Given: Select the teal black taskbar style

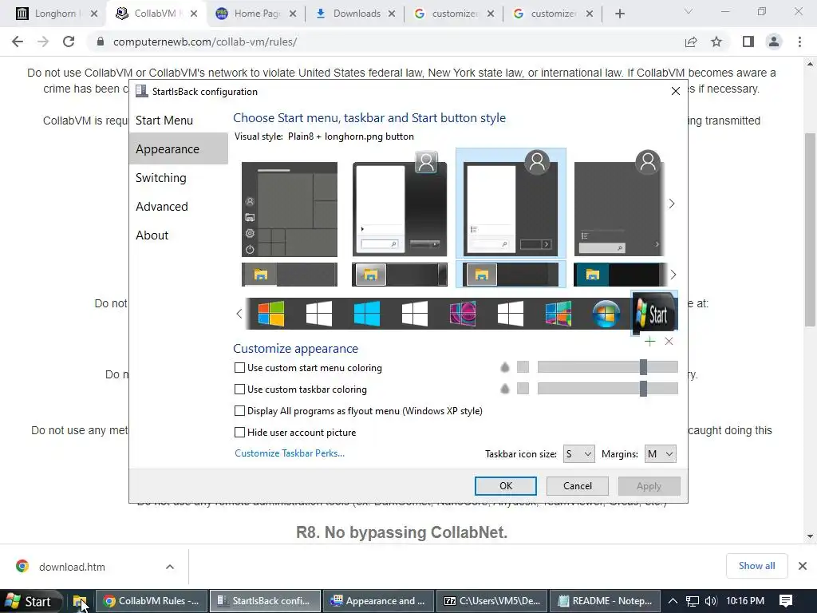Looking at the screenshot, I should click(x=619, y=275).
